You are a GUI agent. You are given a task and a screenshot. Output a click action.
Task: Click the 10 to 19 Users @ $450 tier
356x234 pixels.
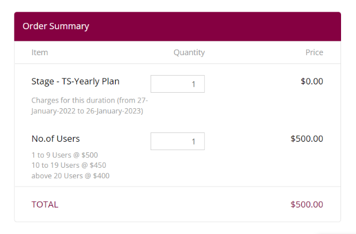coord(69,166)
